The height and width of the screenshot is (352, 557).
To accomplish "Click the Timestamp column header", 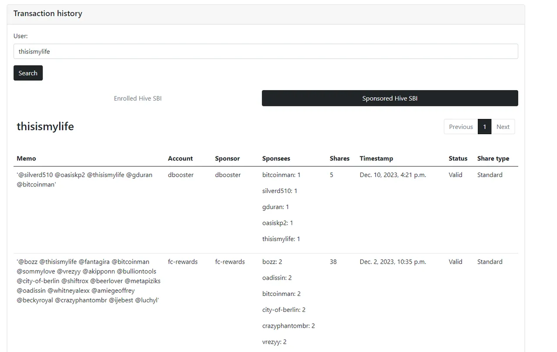I will point(376,159).
